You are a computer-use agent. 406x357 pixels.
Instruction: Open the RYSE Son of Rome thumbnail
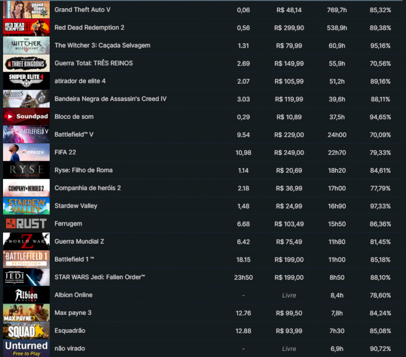tap(26, 170)
